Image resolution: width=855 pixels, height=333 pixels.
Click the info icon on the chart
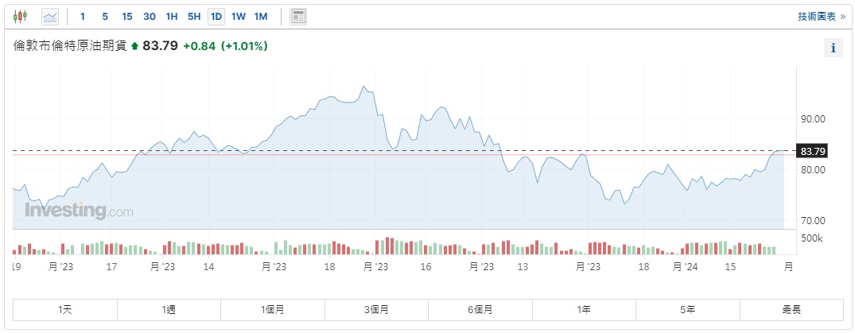[x=833, y=48]
